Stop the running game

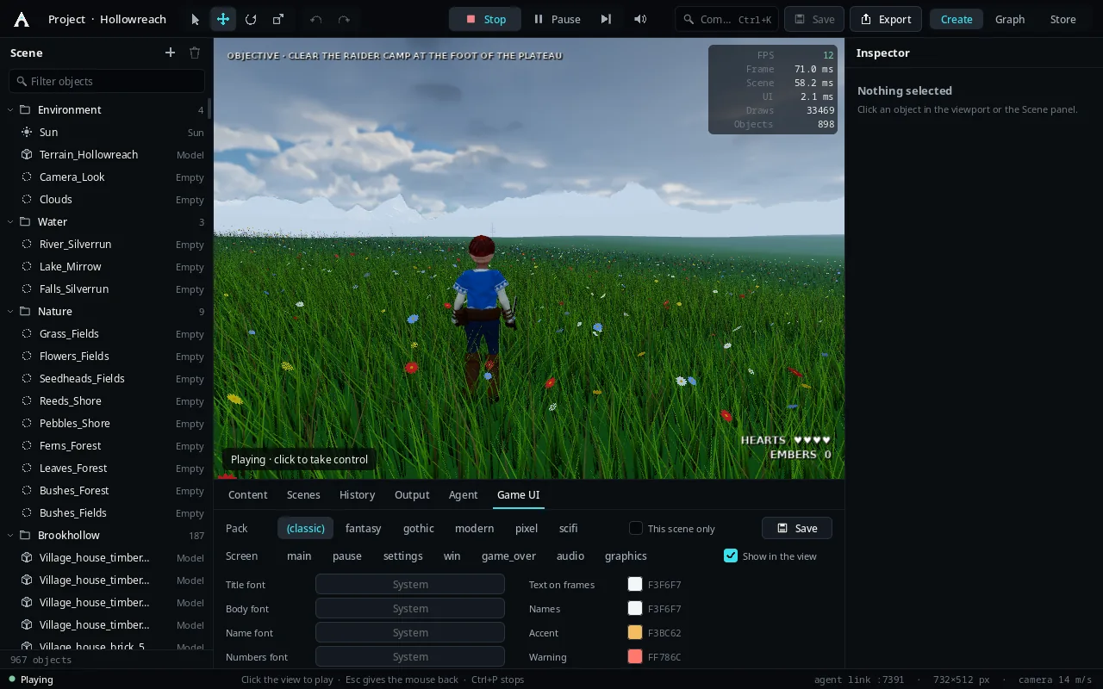point(485,19)
